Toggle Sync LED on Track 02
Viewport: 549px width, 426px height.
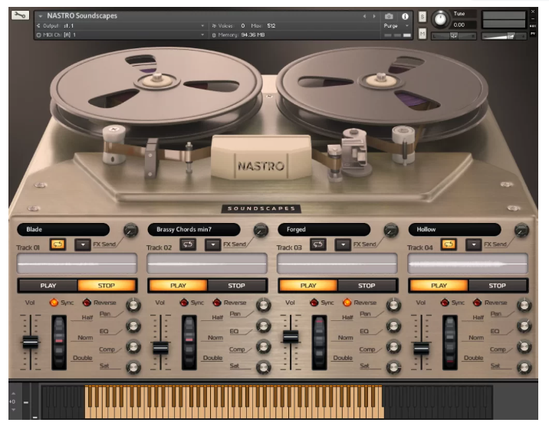(184, 303)
